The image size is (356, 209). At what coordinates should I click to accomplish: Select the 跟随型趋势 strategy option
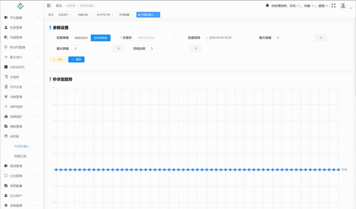click(81, 38)
